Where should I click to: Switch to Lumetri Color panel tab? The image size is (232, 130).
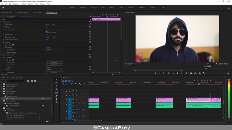(37, 12)
